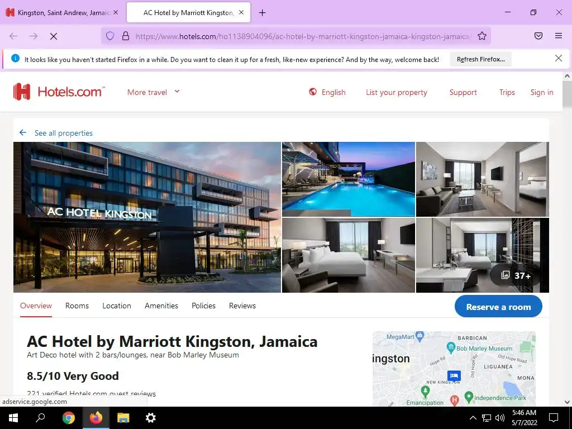This screenshot has height=429, width=572.
Task: Open List your property link
Action: point(397,92)
